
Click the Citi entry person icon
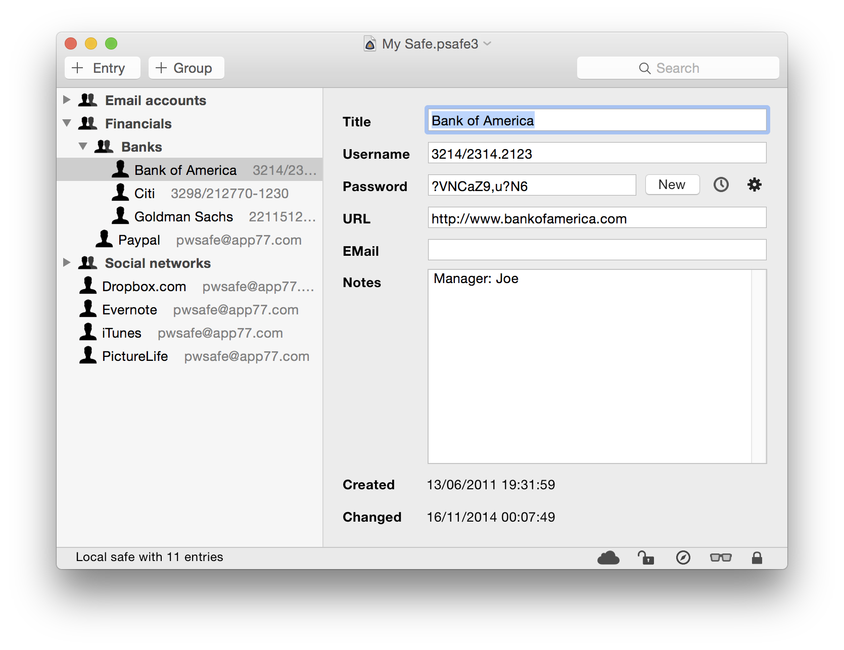[120, 193]
